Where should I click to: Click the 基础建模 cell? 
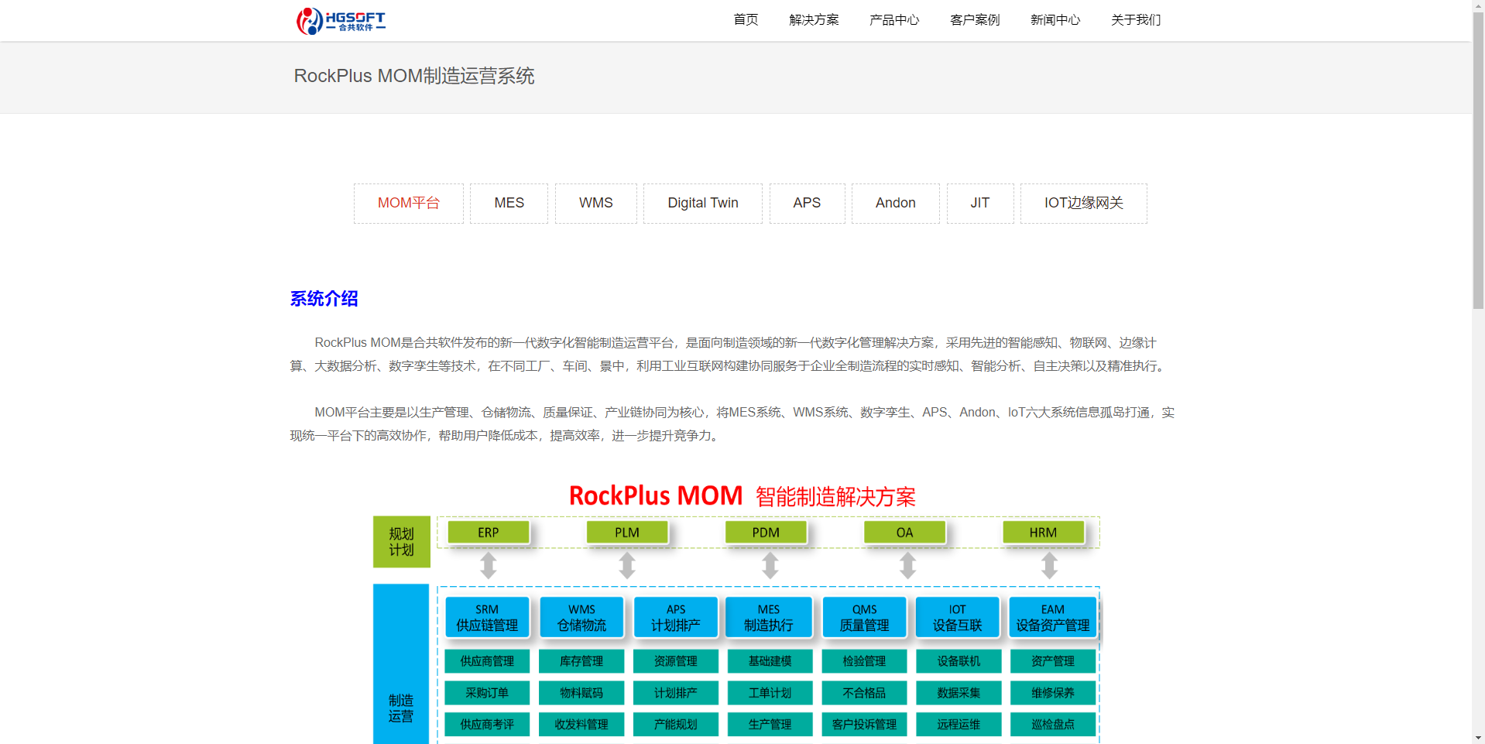pos(770,661)
